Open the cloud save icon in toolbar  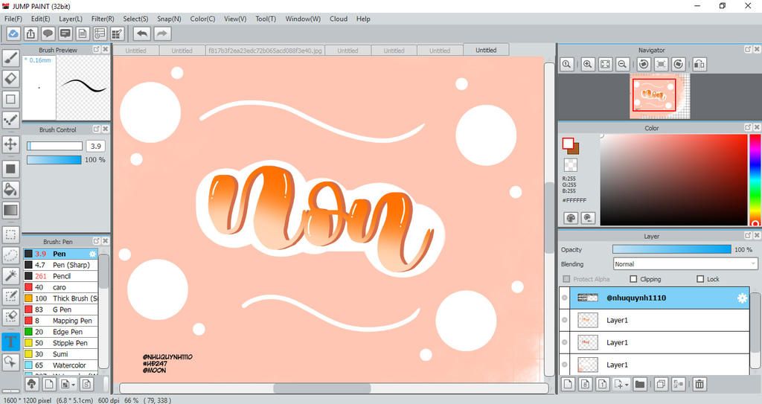click(x=13, y=33)
